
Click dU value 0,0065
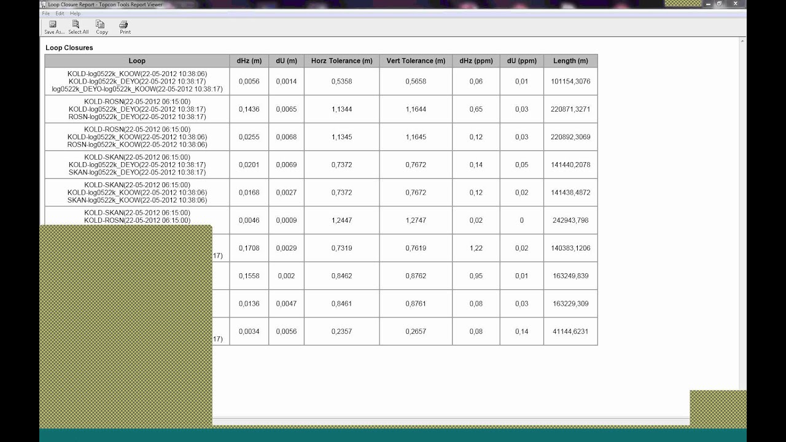(286, 109)
